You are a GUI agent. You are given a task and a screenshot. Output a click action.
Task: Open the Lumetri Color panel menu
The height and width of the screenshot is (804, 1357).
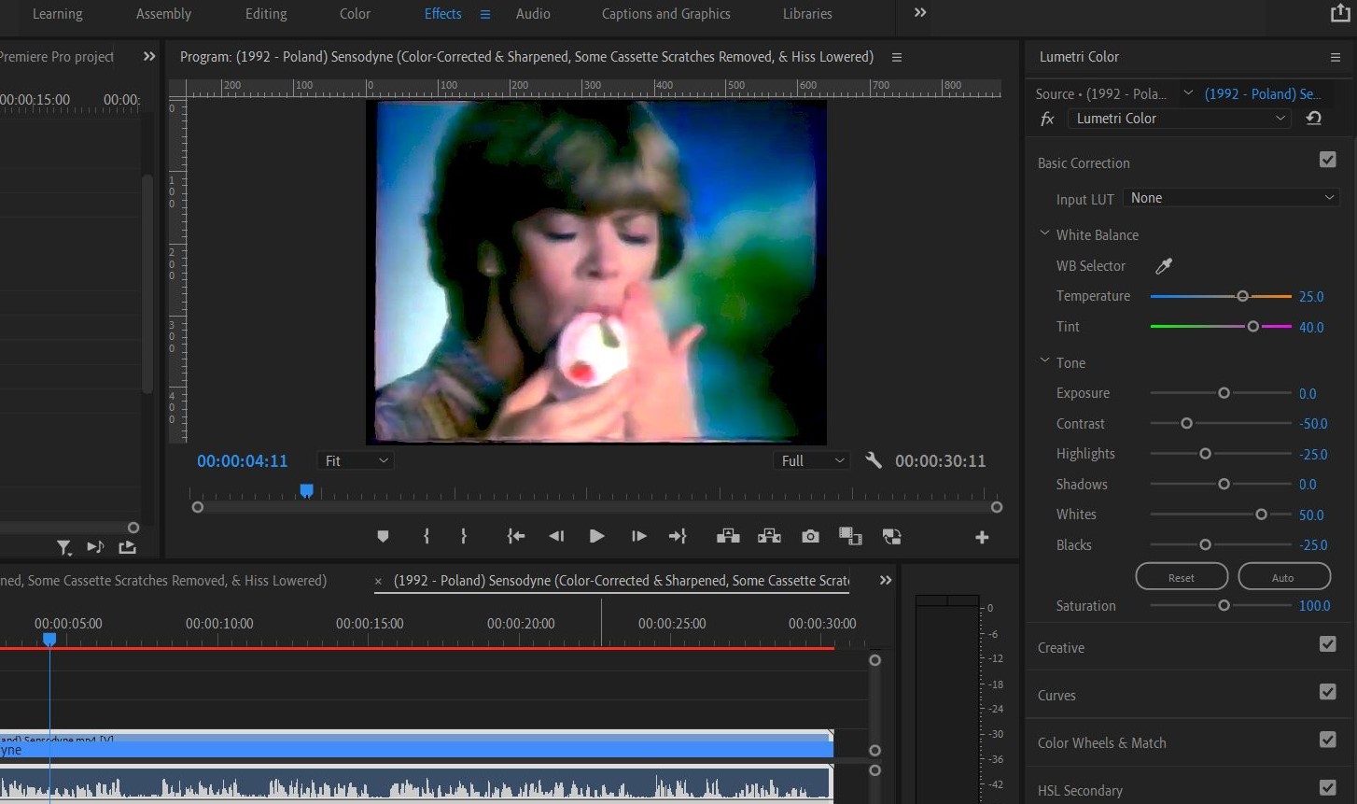tap(1336, 57)
